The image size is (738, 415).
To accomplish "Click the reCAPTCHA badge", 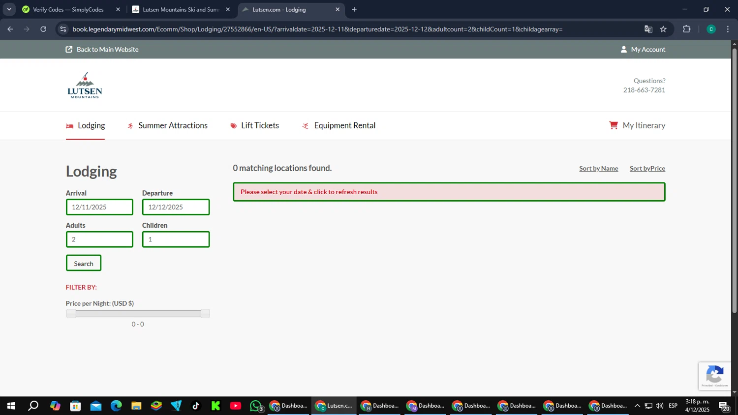I will pos(714,376).
